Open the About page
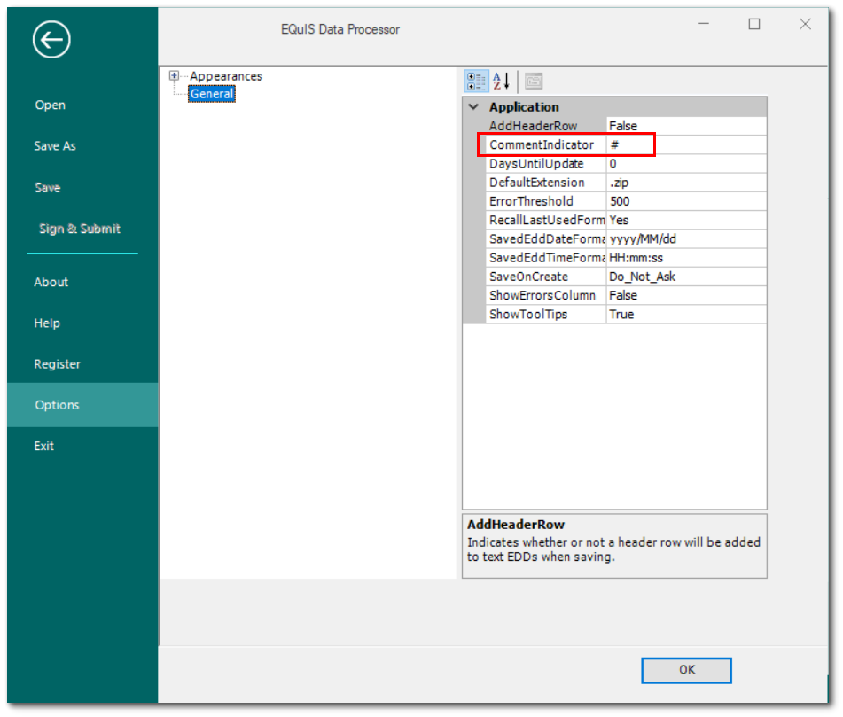 [x=51, y=282]
